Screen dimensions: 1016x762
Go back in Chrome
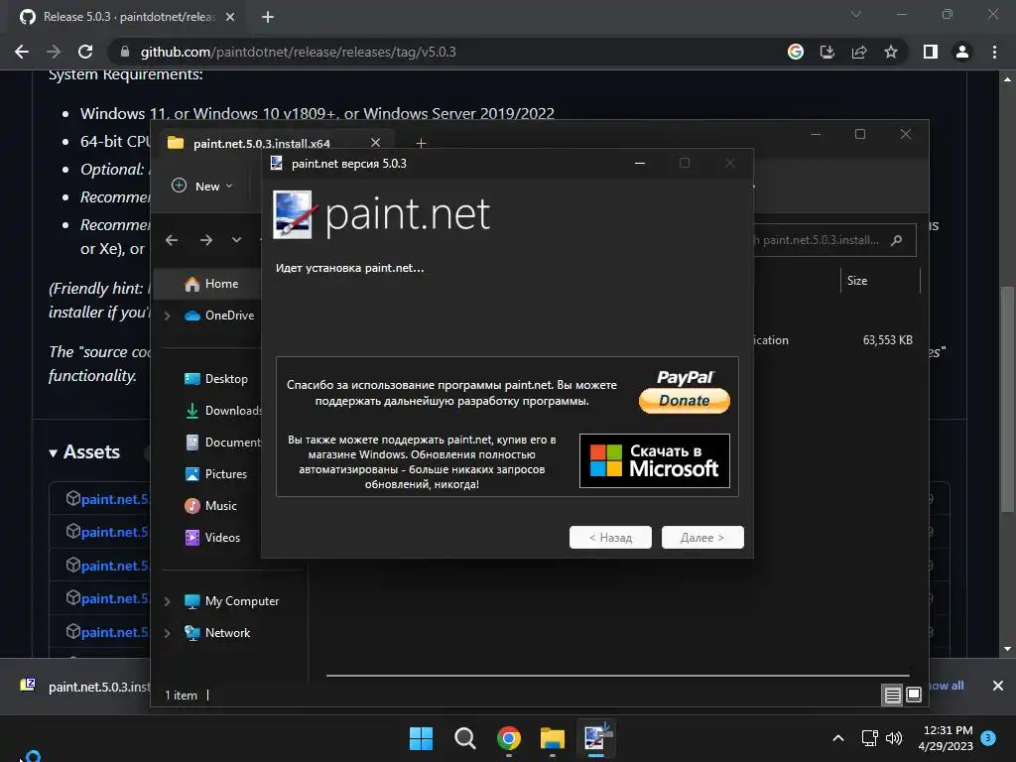[22, 52]
